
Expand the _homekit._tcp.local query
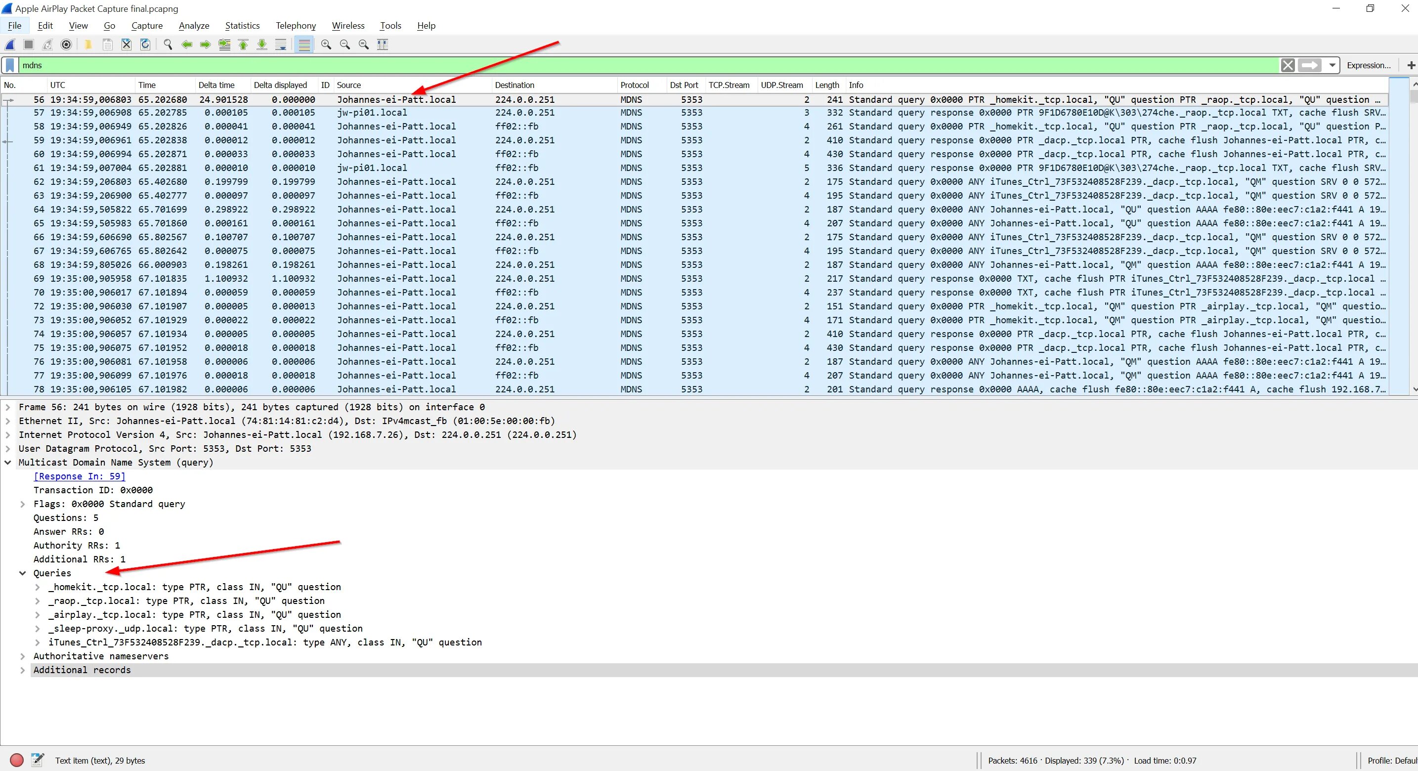click(x=38, y=587)
